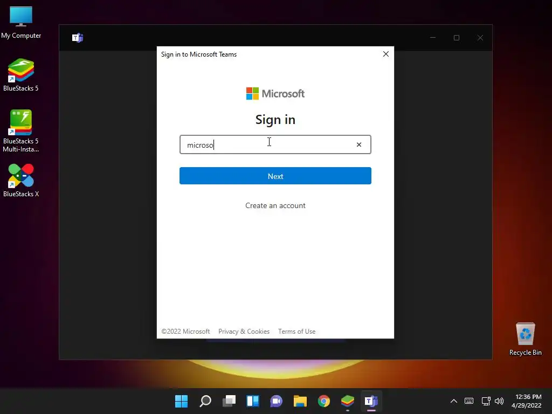Select BlueStacks X desktop shortcut
552x414 pixels.
[x=21, y=181]
